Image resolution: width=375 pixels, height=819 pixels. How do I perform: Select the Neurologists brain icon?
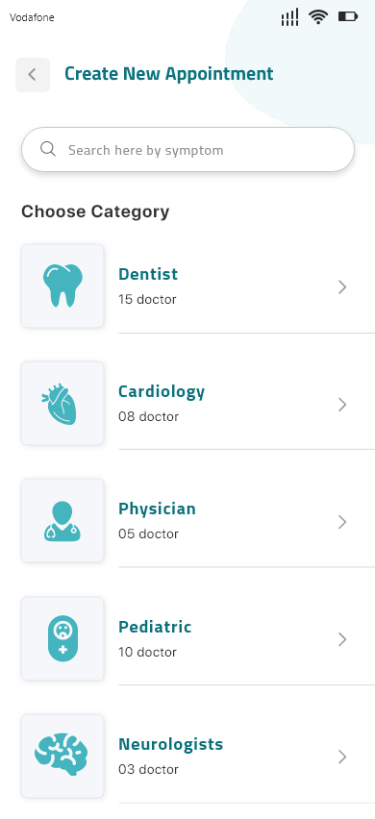pos(62,757)
